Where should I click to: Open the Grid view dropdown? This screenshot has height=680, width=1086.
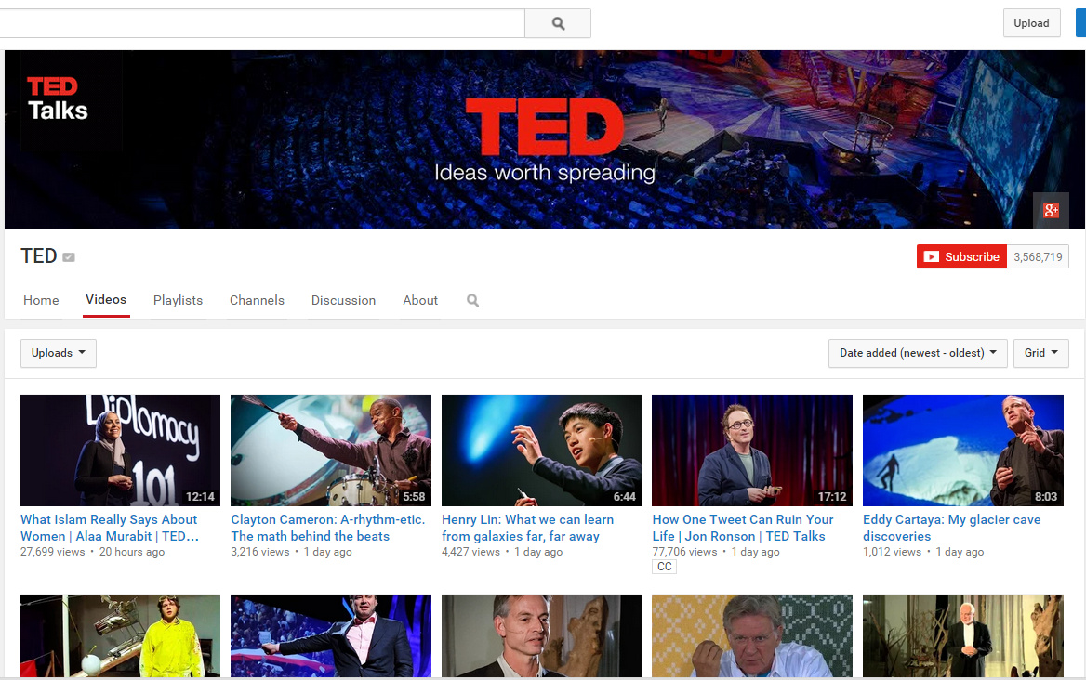click(1041, 353)
